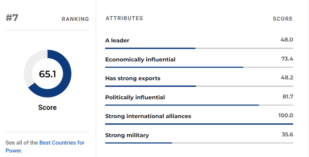Click the SCORE column header
Image resolution: width=309 pixels, height=157 pixels.
coord(282,19)
